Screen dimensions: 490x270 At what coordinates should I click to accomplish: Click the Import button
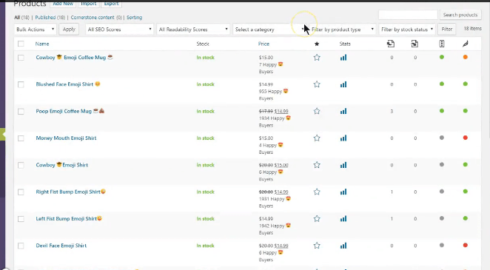tap(89, 4)
